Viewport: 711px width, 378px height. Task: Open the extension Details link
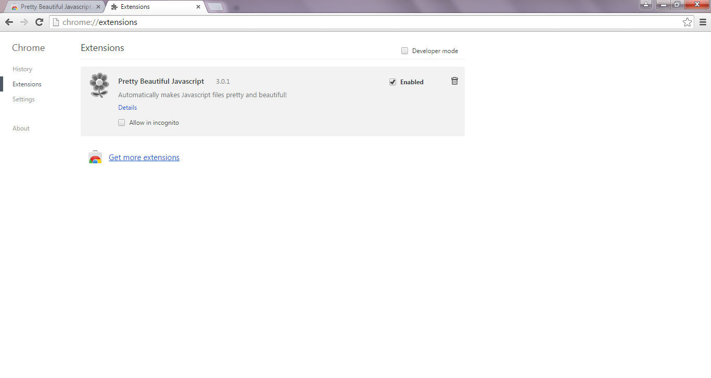pyautogui.click(x=128, y=108)
